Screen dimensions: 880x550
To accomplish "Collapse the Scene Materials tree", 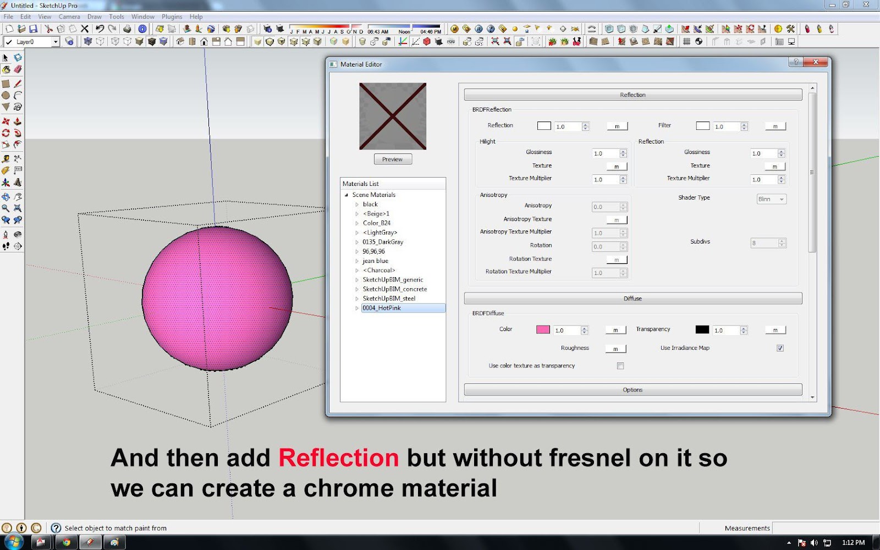I will [x=346, y=195].
